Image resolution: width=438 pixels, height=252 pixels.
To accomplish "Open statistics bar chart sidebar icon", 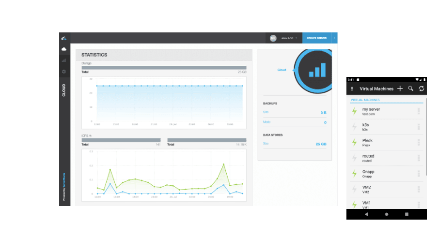I will tap(64, 60).
